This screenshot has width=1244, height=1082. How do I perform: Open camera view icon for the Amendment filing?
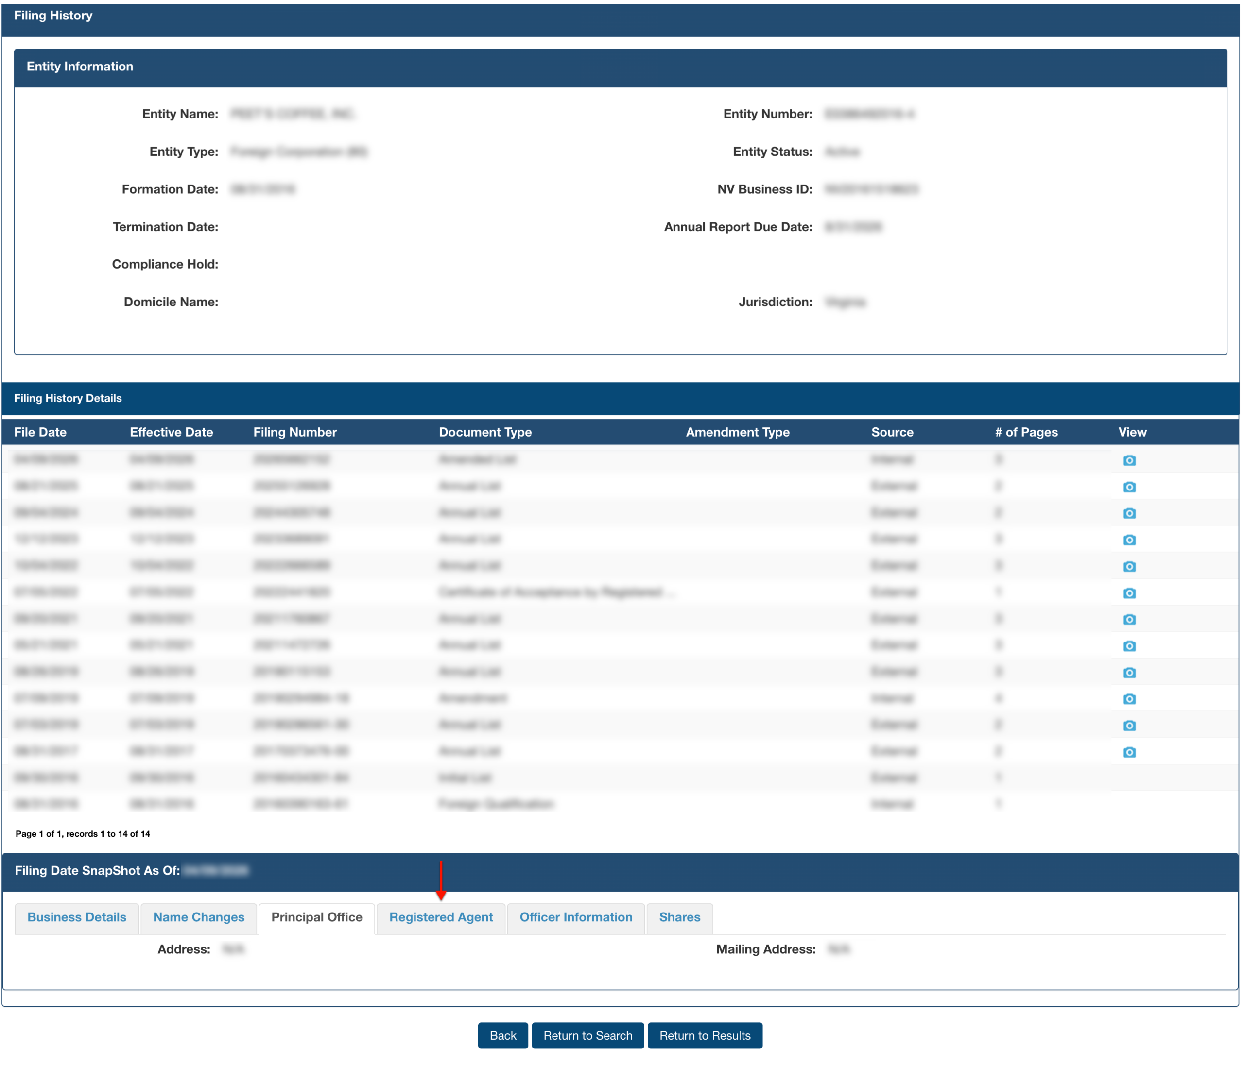[1129, 699]
